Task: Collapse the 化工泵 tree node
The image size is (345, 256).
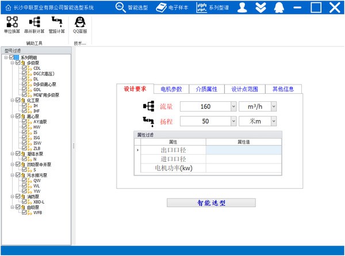Action: point(12,100)
